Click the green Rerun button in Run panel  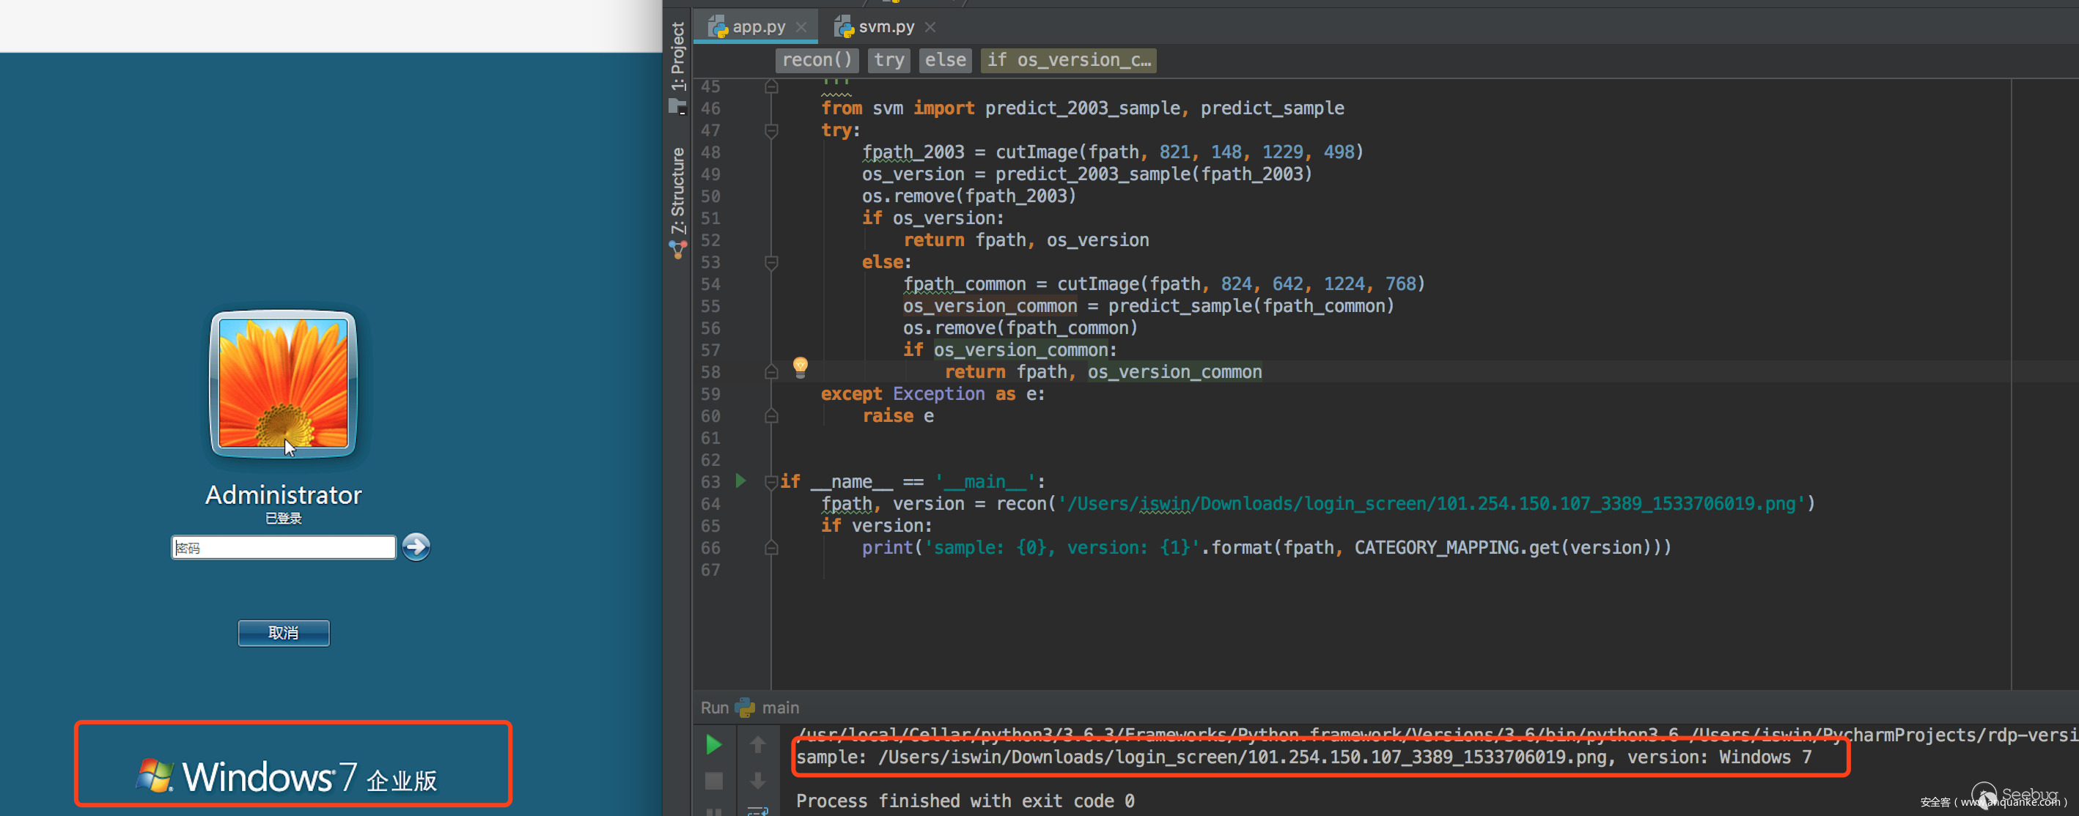(x=713, y=744)
